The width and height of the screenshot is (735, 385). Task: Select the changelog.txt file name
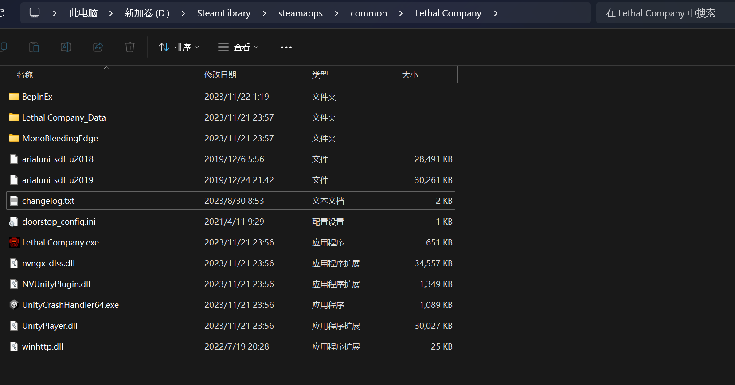[x=48, y=201]
